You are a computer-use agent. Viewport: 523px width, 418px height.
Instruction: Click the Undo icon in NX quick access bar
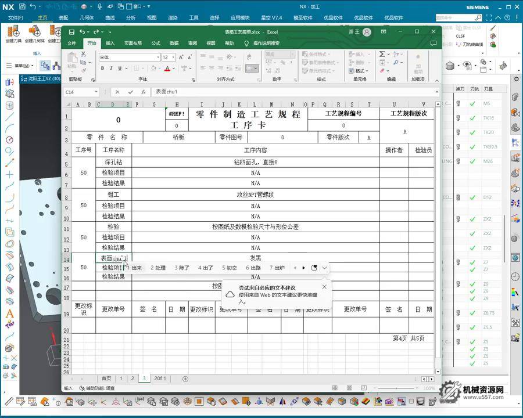(x=33, y=6)
